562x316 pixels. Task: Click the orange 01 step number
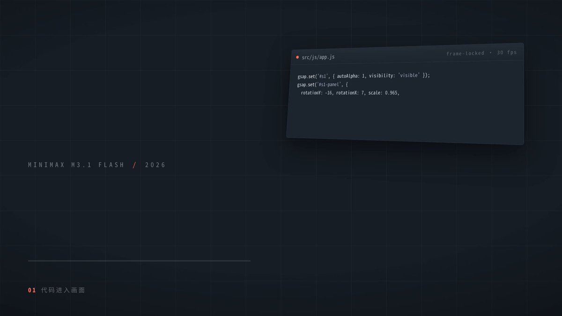point(32,290)
